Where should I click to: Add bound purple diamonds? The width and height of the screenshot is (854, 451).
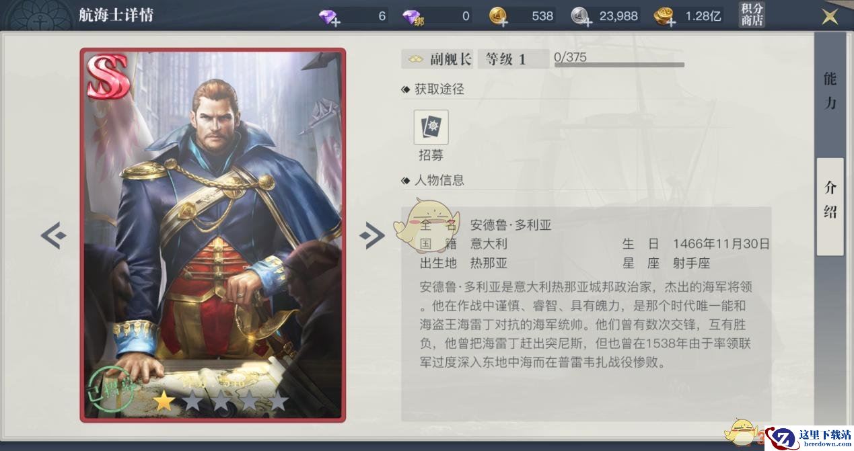(414, 16)
